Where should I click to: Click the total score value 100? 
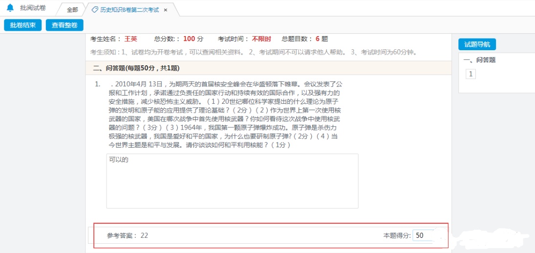point(189,39)
